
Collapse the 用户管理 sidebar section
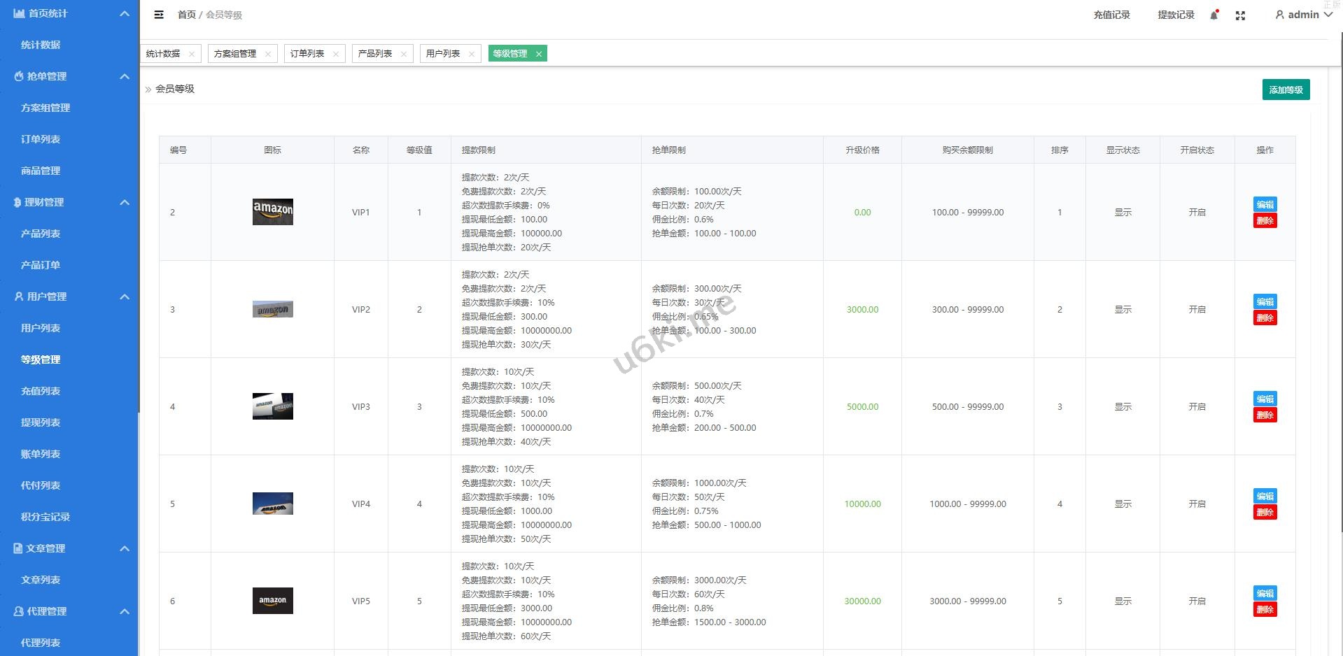coord(125,297)
